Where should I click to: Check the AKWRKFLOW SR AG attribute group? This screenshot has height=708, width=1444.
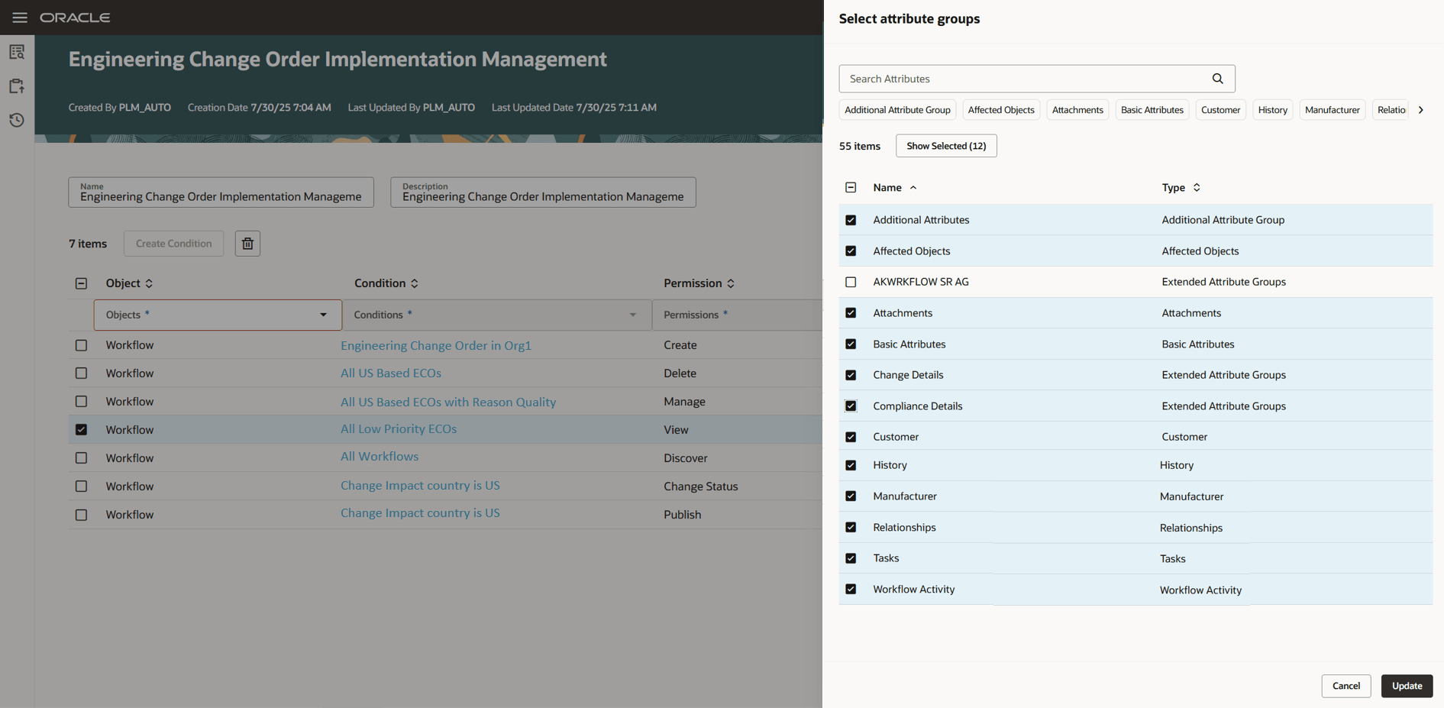click(851, 282)
